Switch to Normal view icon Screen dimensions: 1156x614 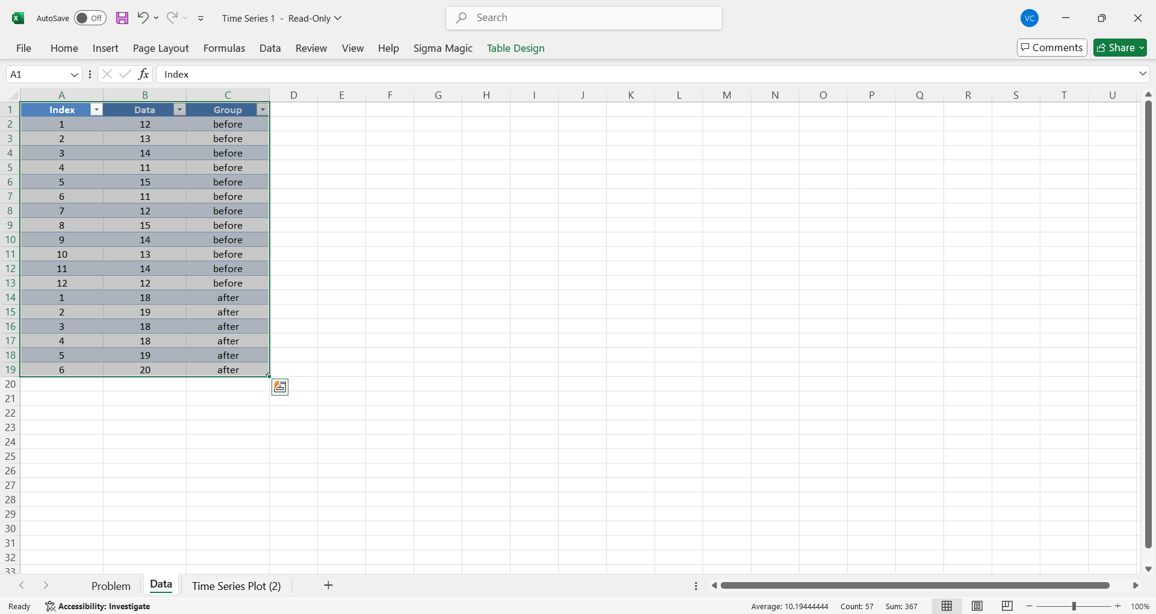coord(947,606)
